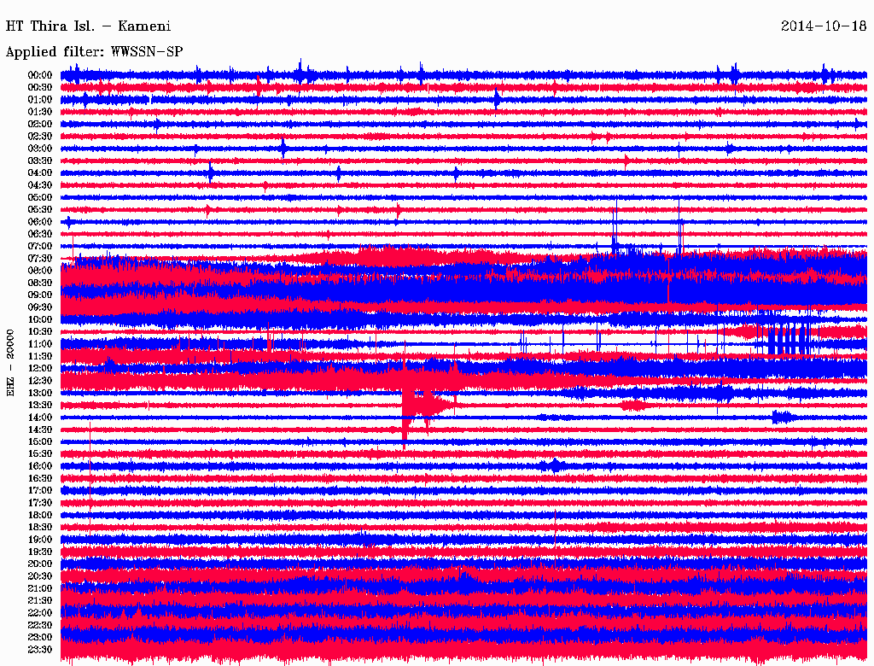
Task: Select the 19:00 time label
Action: 40,540
